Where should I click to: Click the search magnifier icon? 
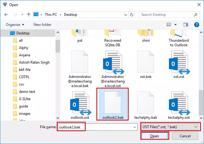click(195, 15)
